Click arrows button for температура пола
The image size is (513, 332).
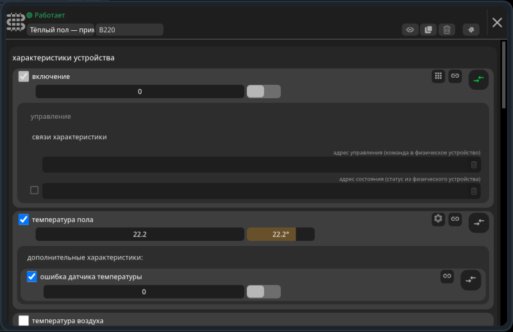478,223
